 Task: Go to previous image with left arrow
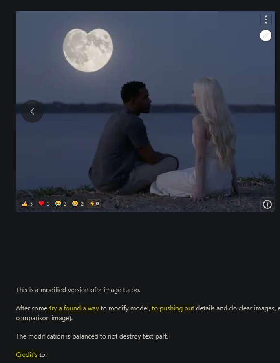point(32,111)
